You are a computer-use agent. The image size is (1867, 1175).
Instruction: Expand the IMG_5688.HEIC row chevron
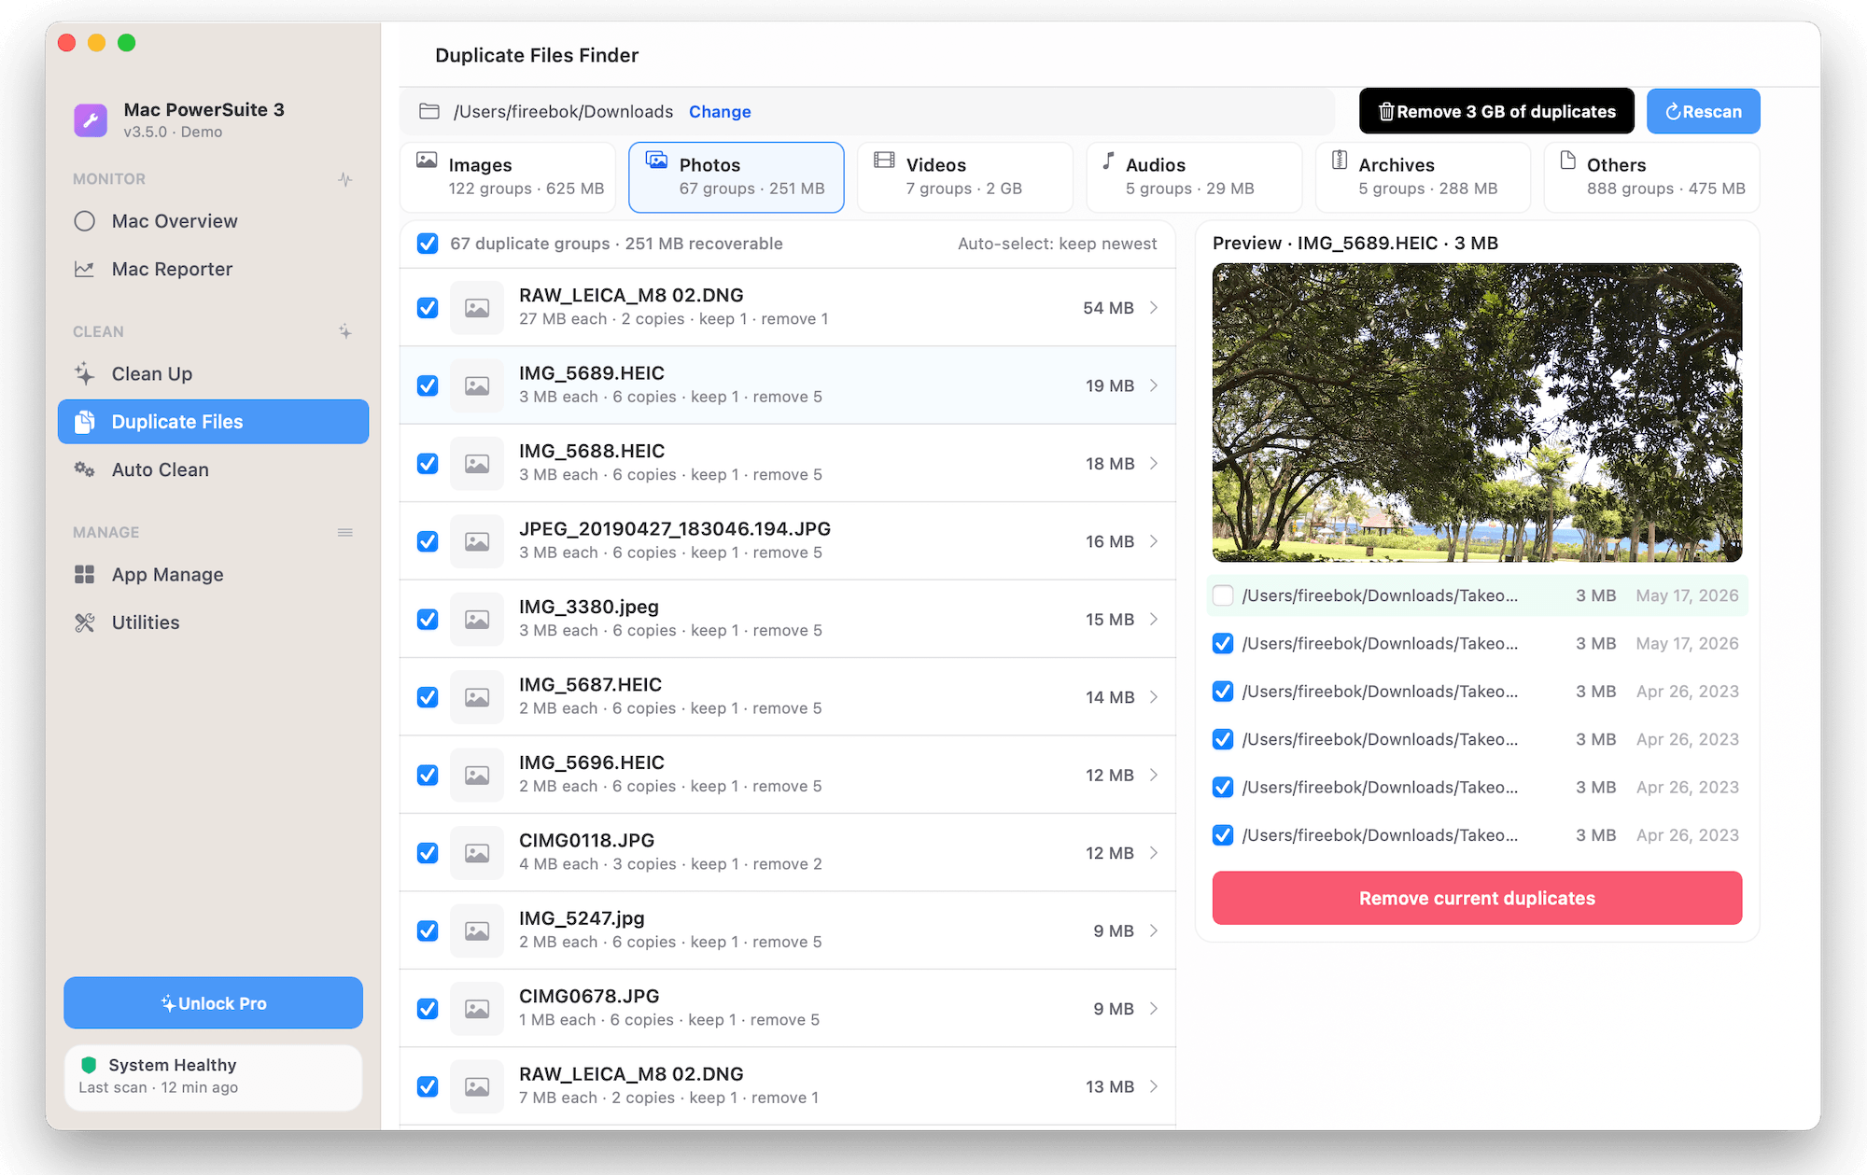pos(1154,464)
